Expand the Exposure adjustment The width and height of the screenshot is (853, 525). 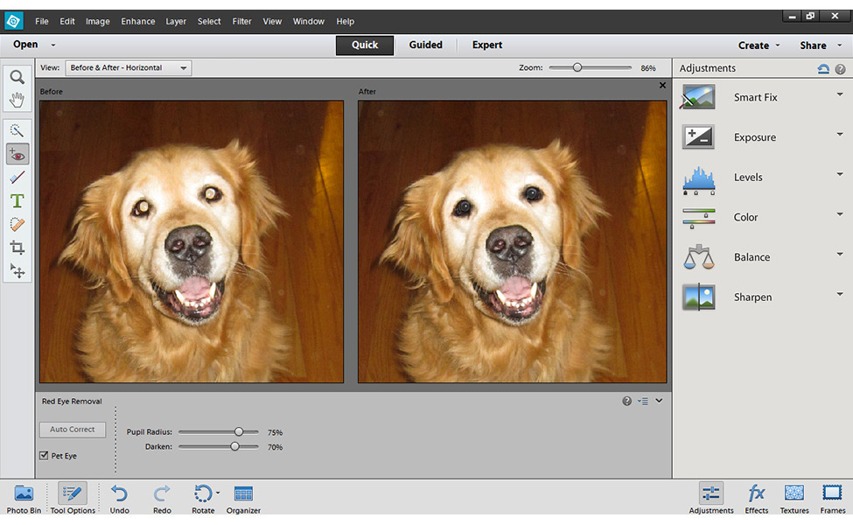[839, 135]
